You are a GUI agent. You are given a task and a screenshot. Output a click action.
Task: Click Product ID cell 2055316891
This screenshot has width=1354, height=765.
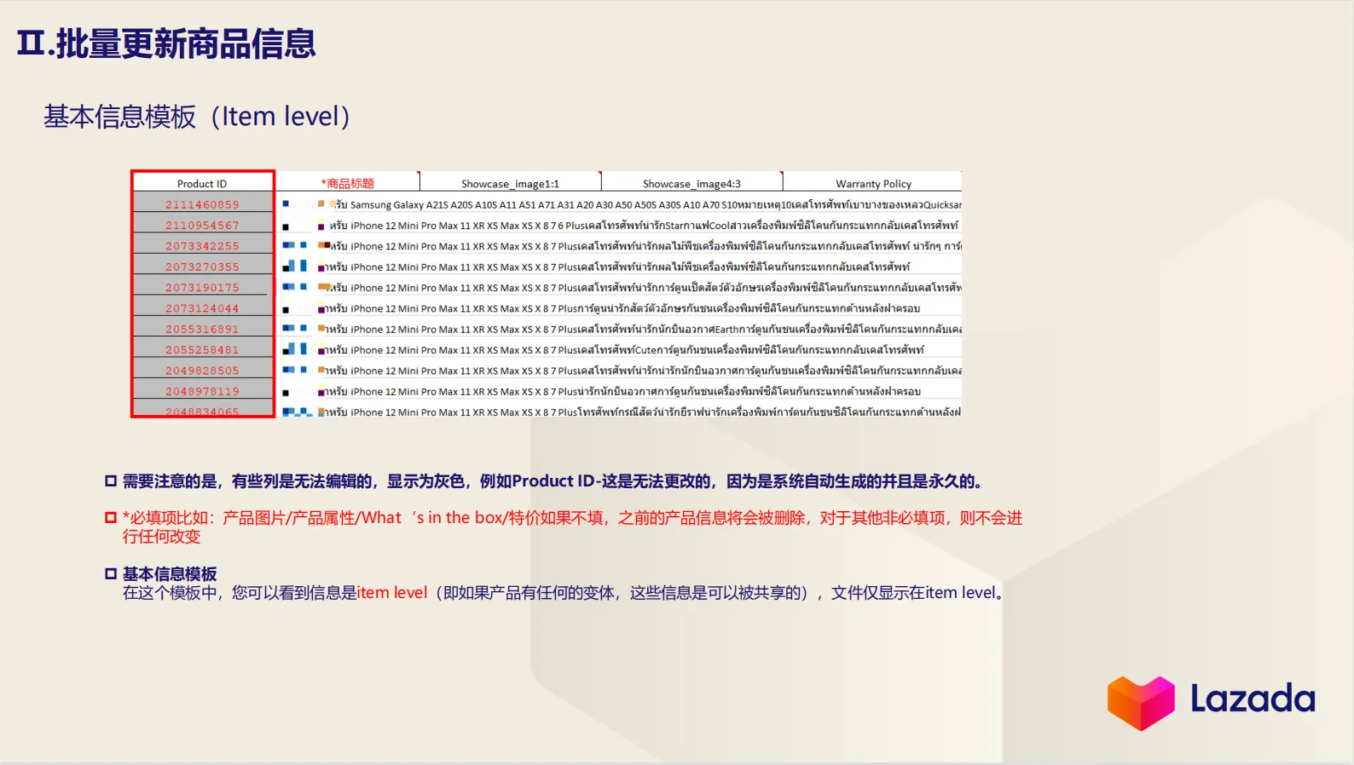click(202, 329)
